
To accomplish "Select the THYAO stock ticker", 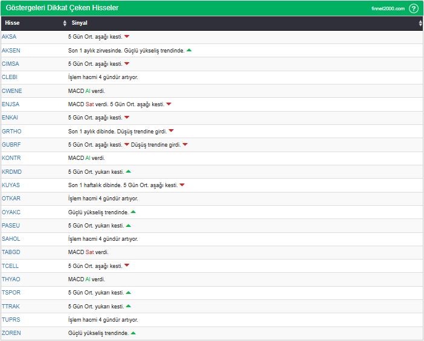I will 11,279.
